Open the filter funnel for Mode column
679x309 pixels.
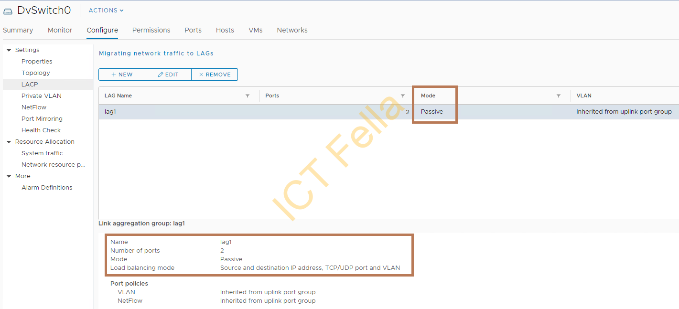[558, 96]
